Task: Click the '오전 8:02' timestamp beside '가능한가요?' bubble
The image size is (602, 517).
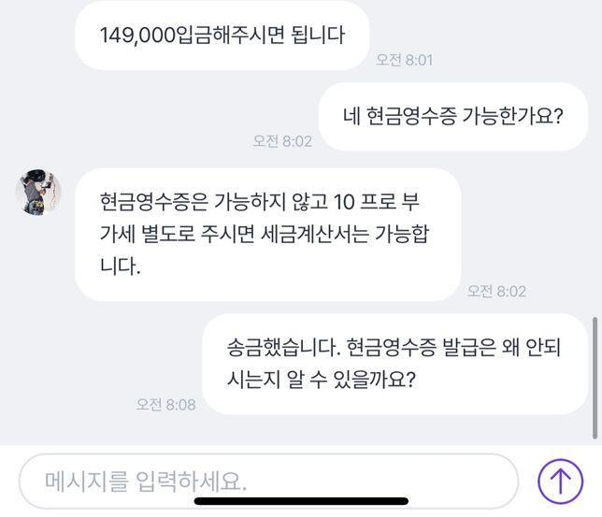Action: pyautogui.click(x=282, y=141)
